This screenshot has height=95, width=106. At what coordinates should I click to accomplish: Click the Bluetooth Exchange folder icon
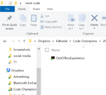tap(10, 83)
